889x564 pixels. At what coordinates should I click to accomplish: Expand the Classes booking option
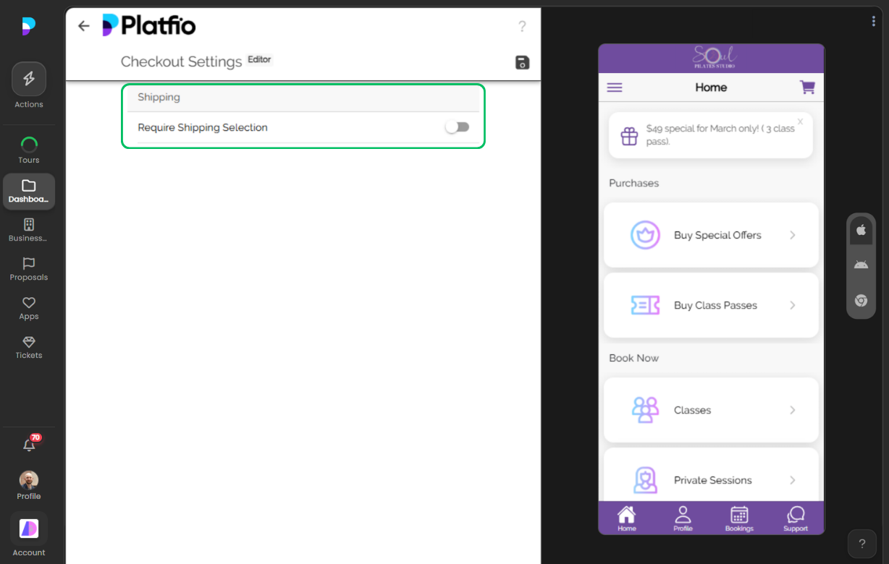pyautogui.click(x=792, y=410)
